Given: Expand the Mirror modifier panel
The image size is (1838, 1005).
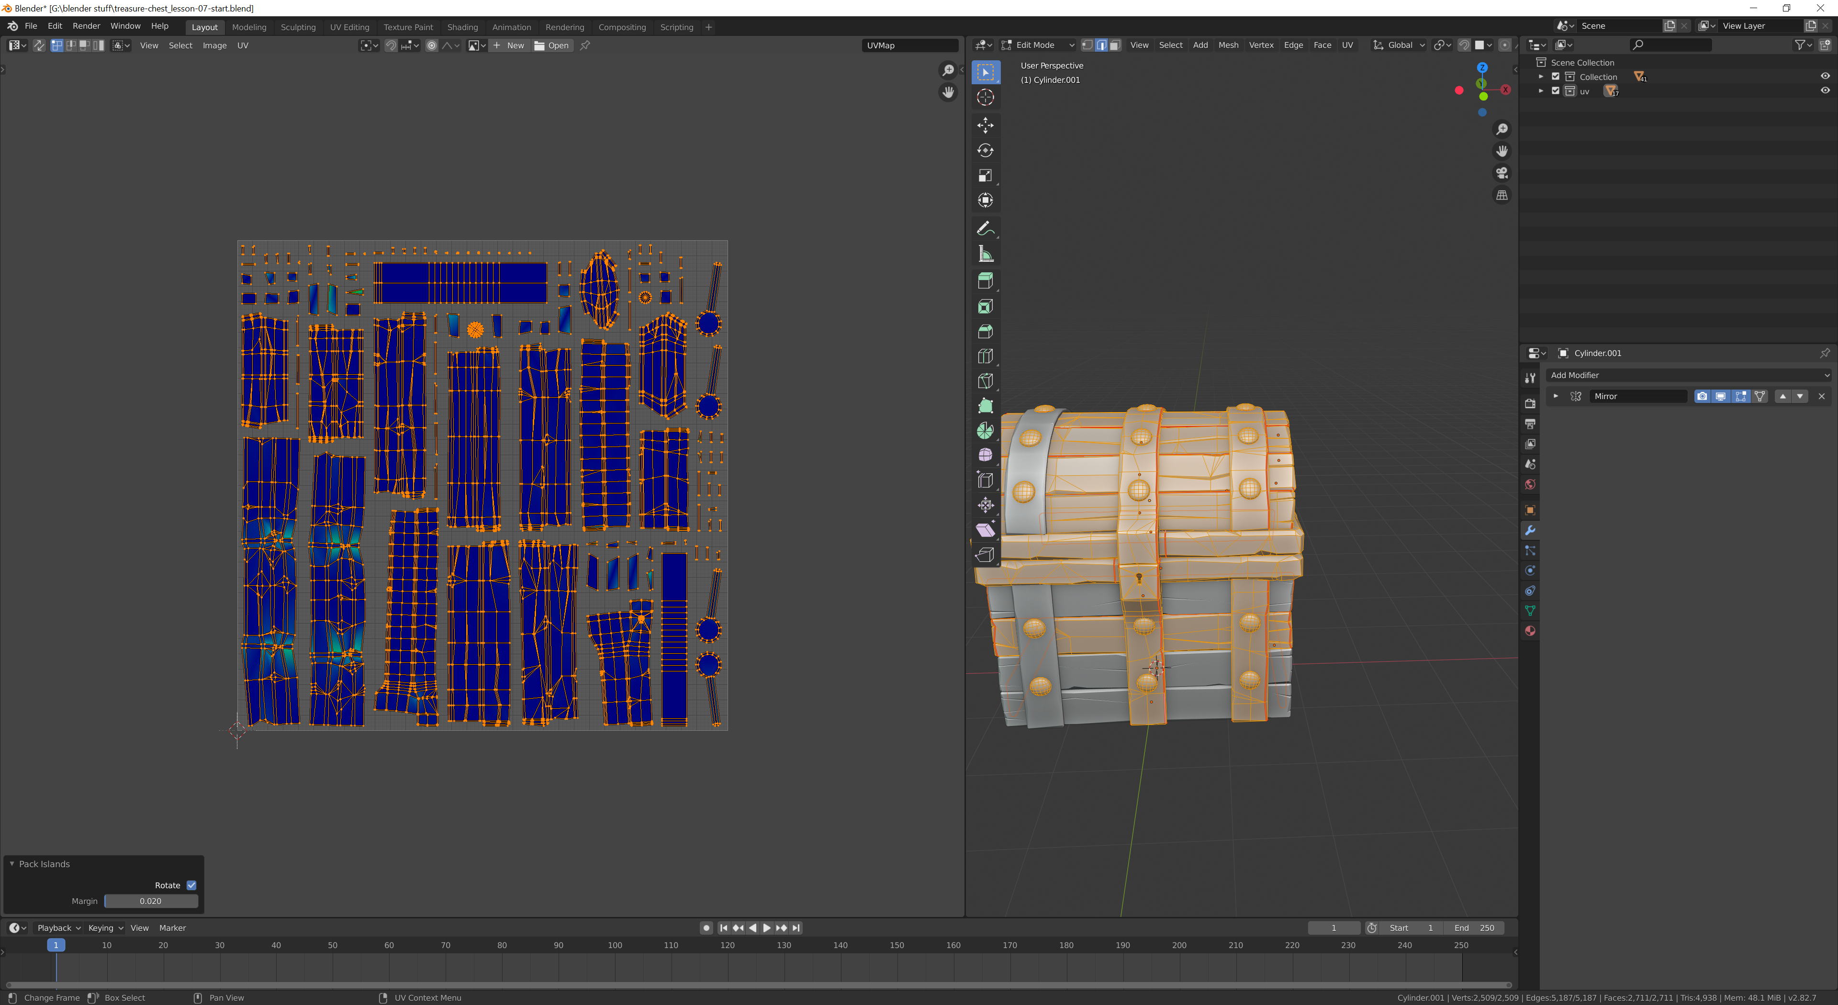Looking at the screenshot, I should (x=1556, y=396).
